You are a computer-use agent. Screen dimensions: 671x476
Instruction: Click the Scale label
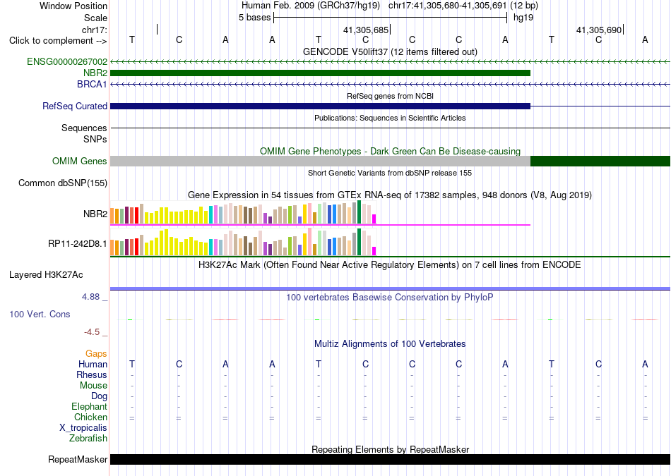point(96,18)
